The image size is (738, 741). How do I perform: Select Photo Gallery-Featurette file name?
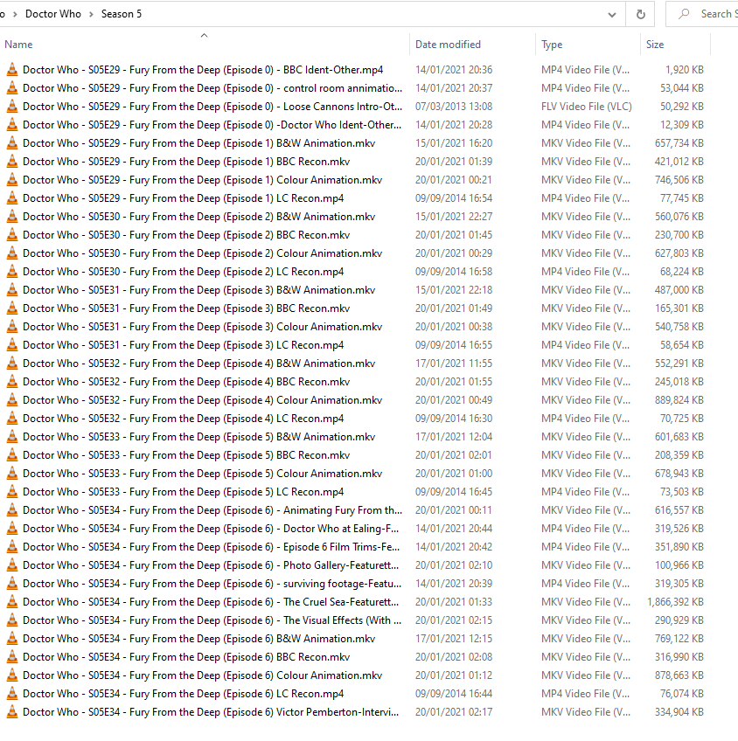211,565
